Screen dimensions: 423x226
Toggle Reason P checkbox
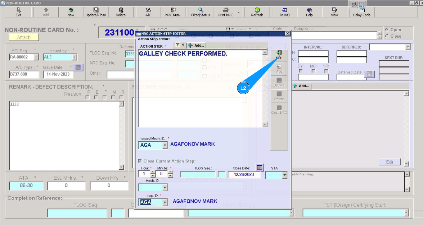click(x=87, y=97)
